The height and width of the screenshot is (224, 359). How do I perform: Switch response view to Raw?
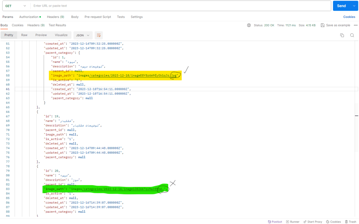point(24,35)
